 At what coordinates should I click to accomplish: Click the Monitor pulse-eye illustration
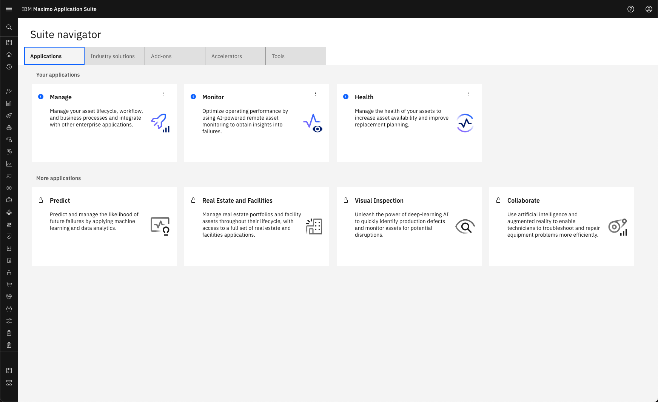pyautogui.click(x=313, y=123)
